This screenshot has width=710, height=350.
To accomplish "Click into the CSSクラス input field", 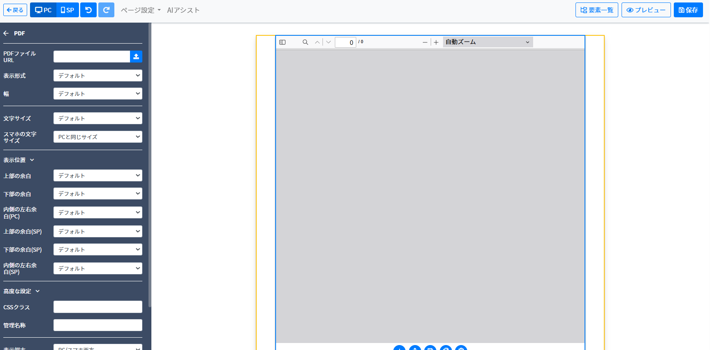I will (x=97, y=307).
